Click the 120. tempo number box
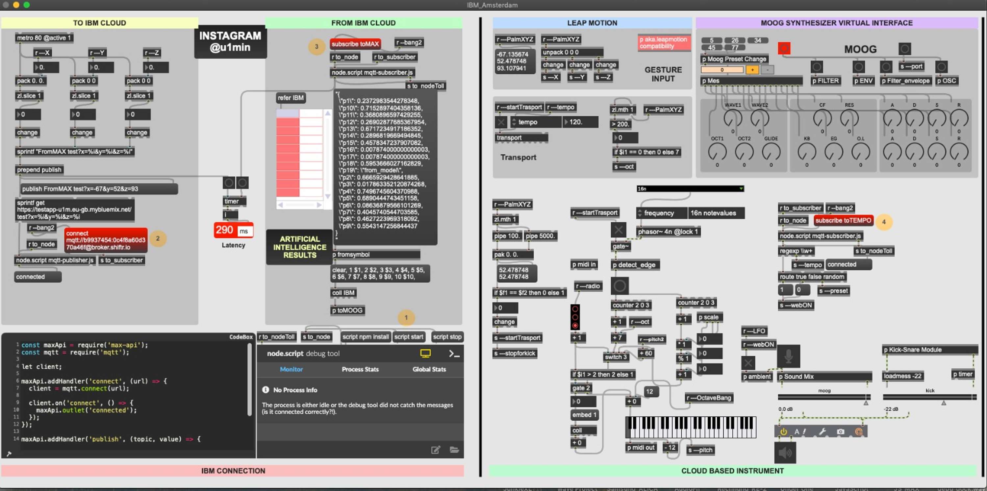Screen dimensions: 987x491 tap(580, 122)
